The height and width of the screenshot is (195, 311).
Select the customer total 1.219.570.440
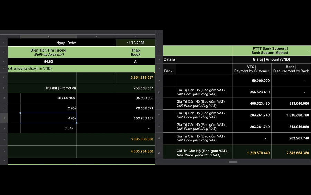tap(252, 153)
